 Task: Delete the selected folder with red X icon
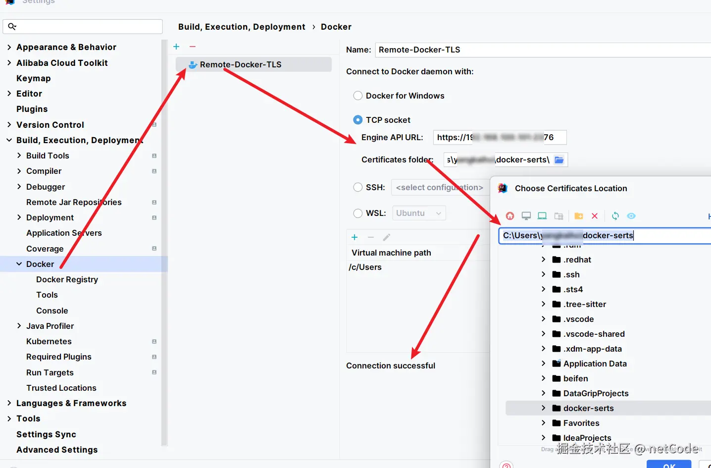pos(595,216)
